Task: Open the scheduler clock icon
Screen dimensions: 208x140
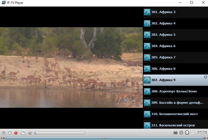Action: click(187, 132)
